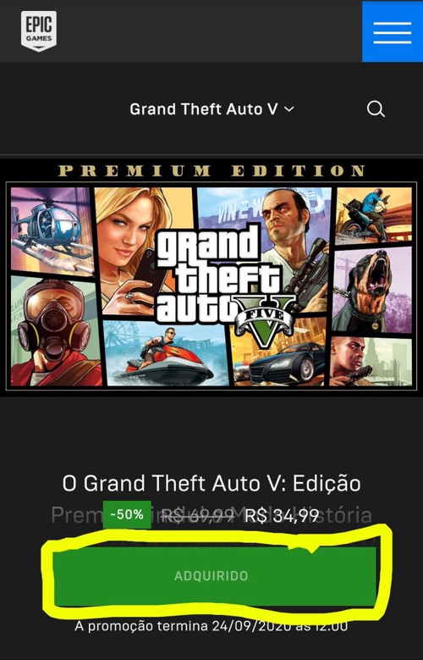Click the Epic Games shield logo
The image size is (423, 660).
pyautogui.click(x=39, y=31)
